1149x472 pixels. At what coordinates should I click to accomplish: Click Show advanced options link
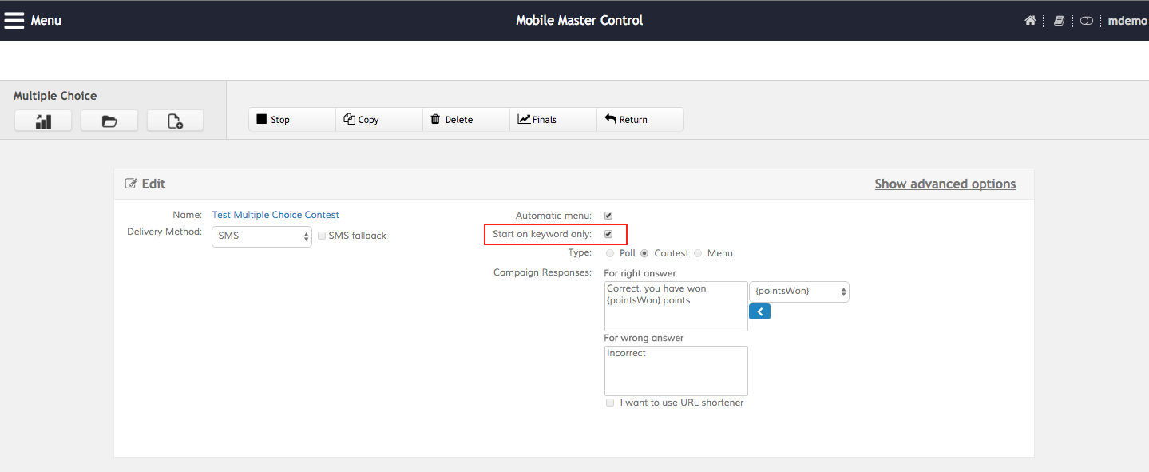tap(945, 184)
